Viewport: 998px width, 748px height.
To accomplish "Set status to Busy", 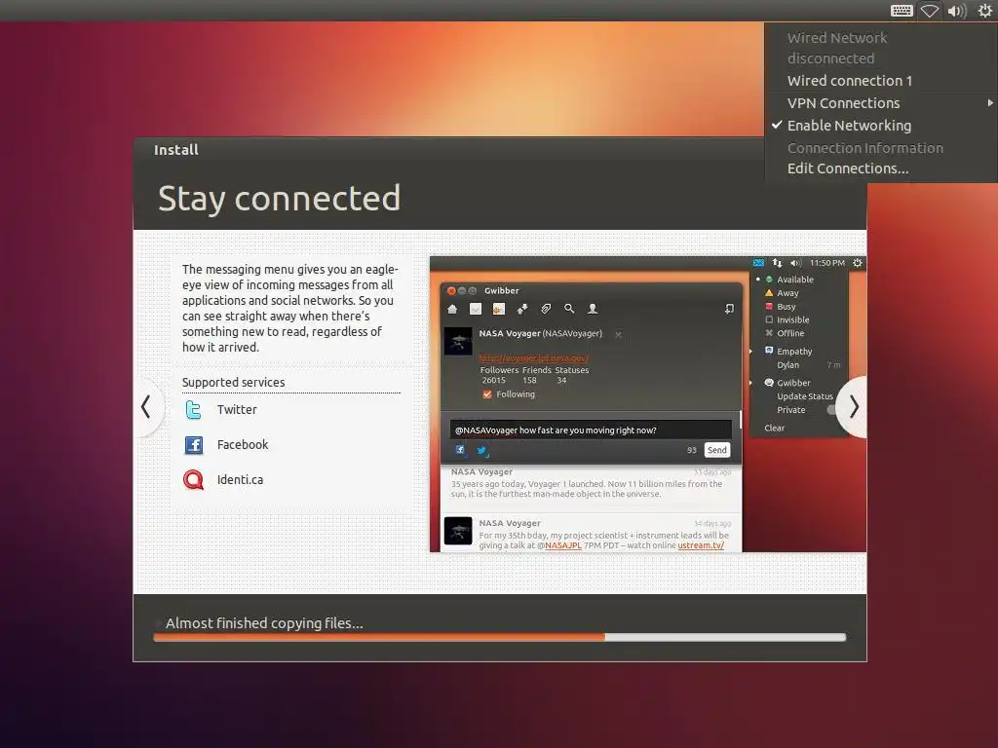I will [x=787, y=307].
